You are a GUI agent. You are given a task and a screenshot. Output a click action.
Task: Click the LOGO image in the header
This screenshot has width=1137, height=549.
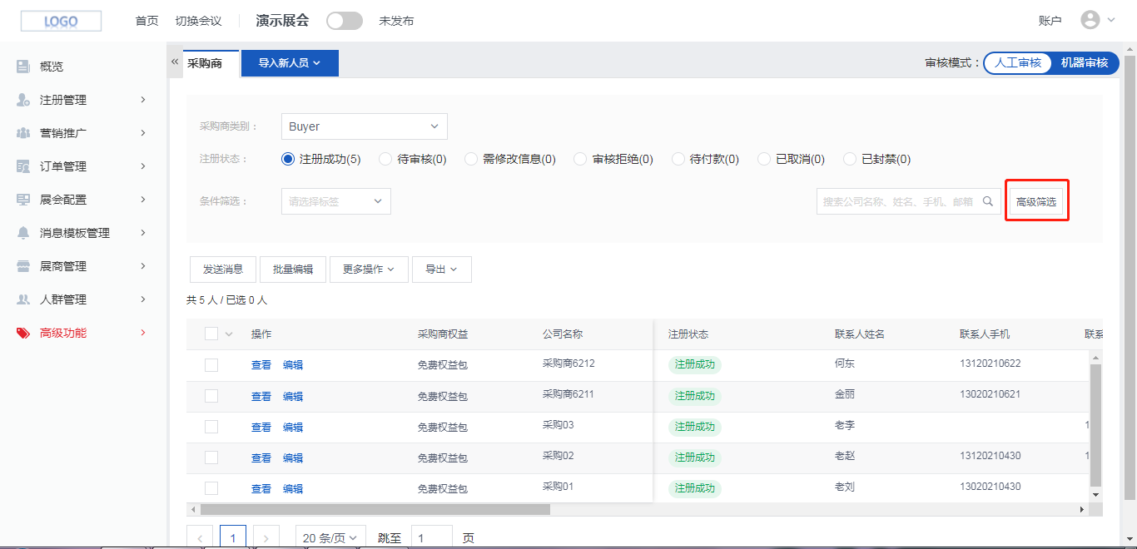[61, 21]
